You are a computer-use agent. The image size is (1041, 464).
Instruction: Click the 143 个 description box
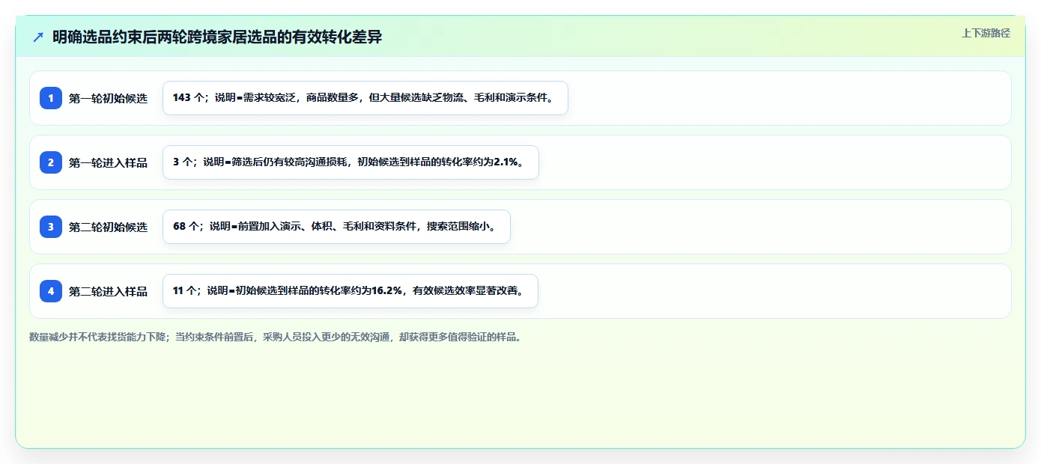tap(365, 98)
